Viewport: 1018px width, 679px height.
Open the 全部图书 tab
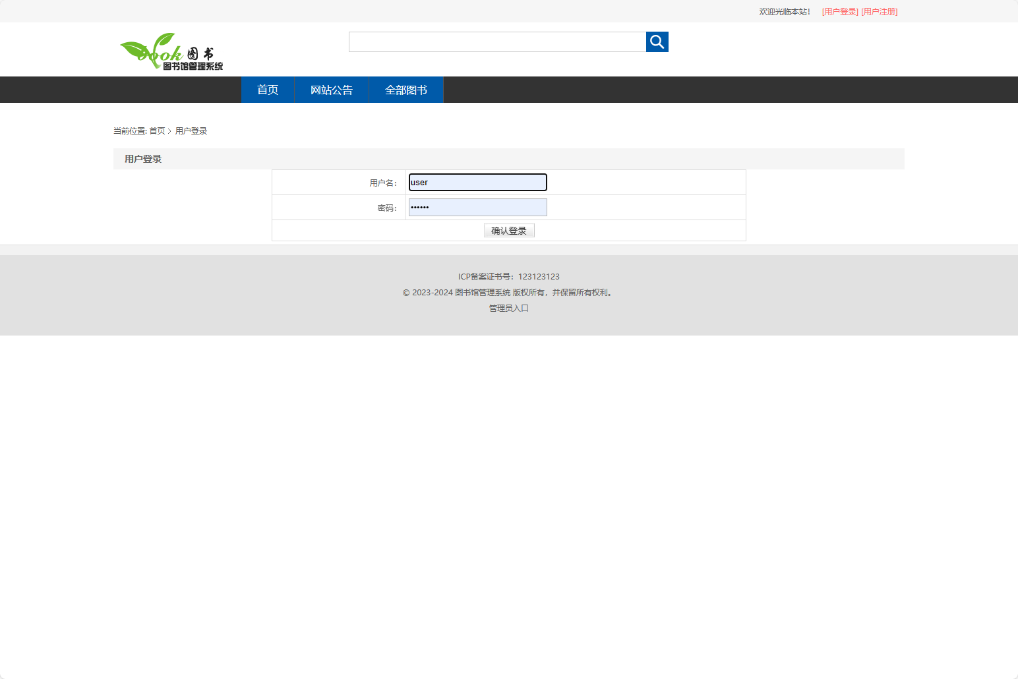pyautogui.click(x=405, y=90)
